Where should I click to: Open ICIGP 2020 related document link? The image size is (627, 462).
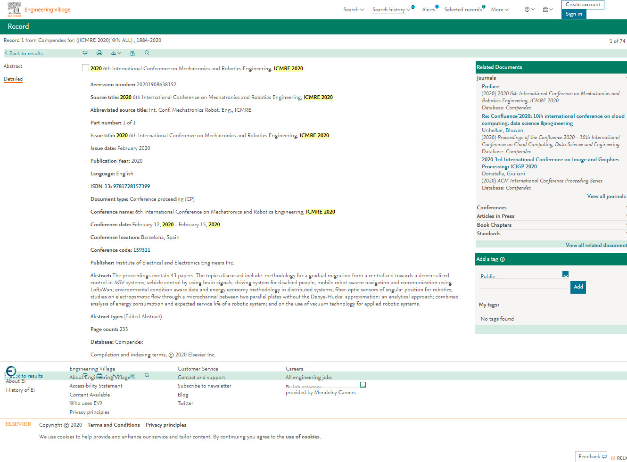550,163
